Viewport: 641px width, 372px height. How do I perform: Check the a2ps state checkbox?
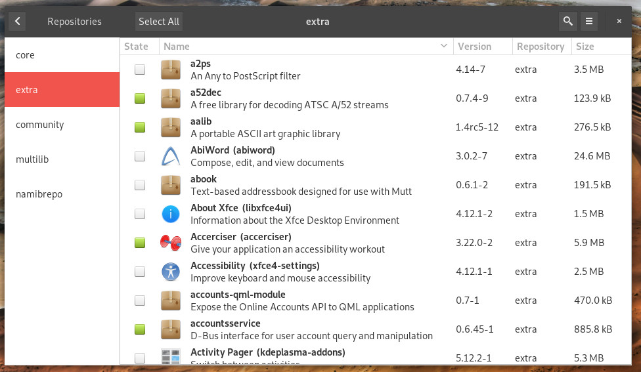[x=140, y=70]
